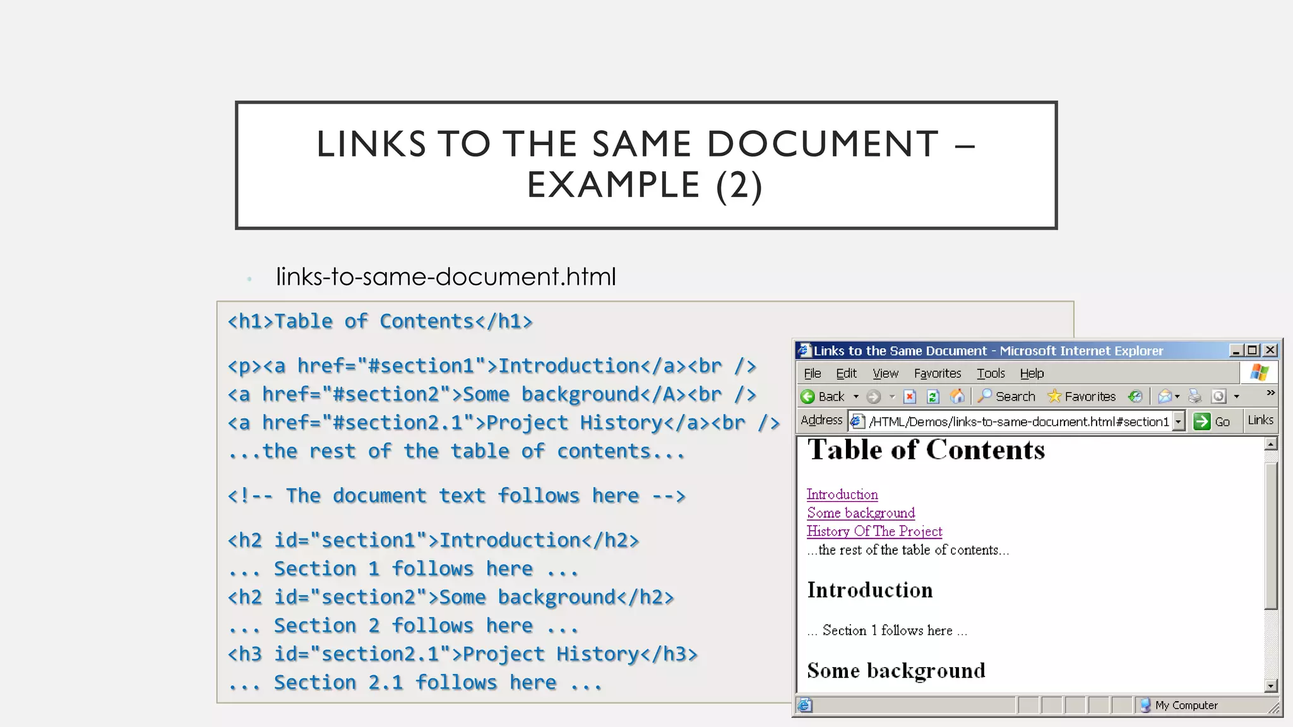
Task: Follow the History Of The Project link
Action: coord(874,531)
